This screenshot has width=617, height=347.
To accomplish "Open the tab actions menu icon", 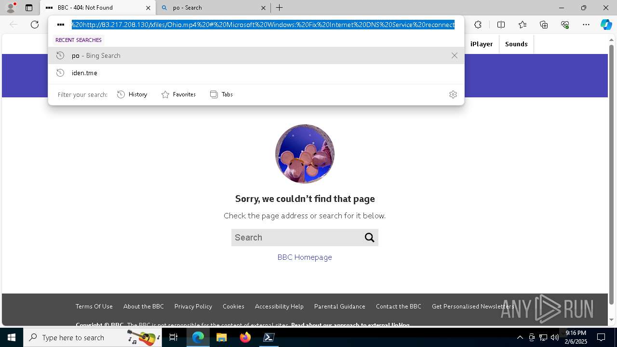I will pos(29,8).
